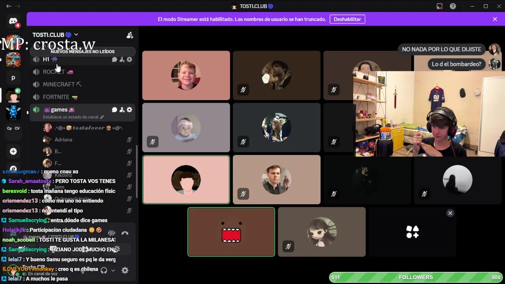
Task: Click Deshabilitar to disable Streamer mode
Action: (347, 19)
